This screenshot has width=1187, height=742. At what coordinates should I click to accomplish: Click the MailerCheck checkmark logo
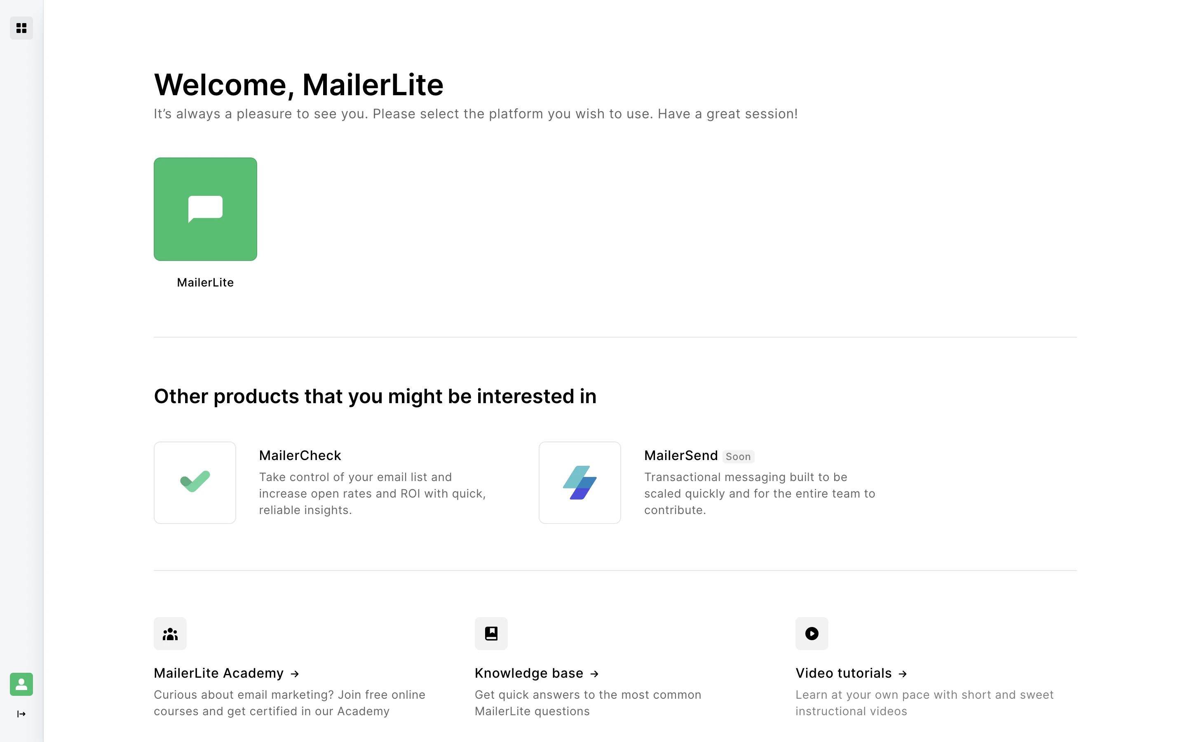tap(195, 482)
